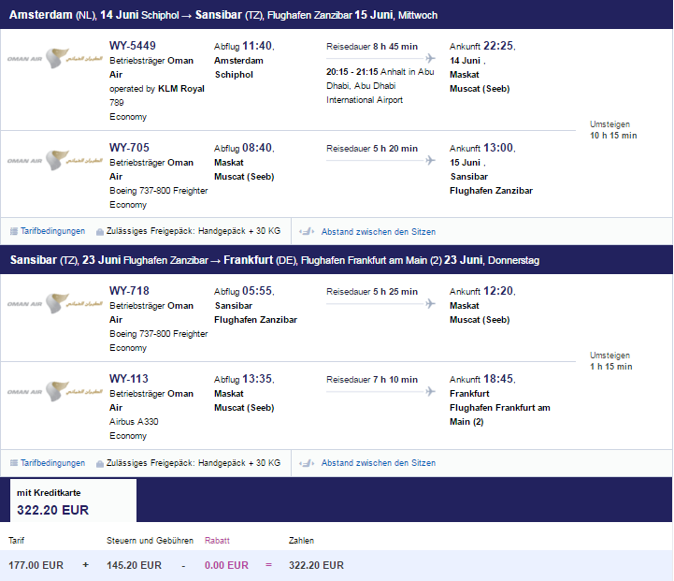Click Oman Air logo for flight WY-5449

pos(54,59)
